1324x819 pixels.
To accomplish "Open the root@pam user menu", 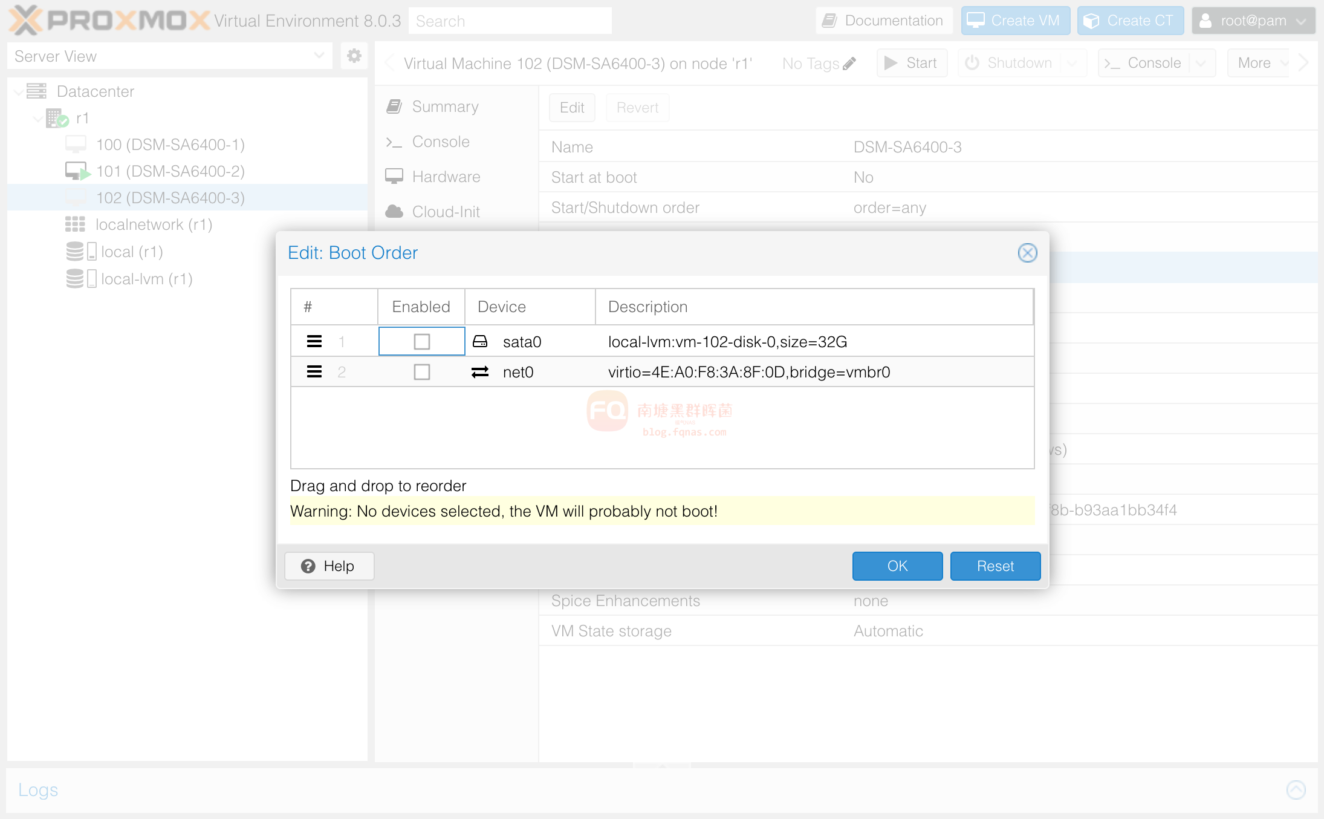I will (1253, 21).
